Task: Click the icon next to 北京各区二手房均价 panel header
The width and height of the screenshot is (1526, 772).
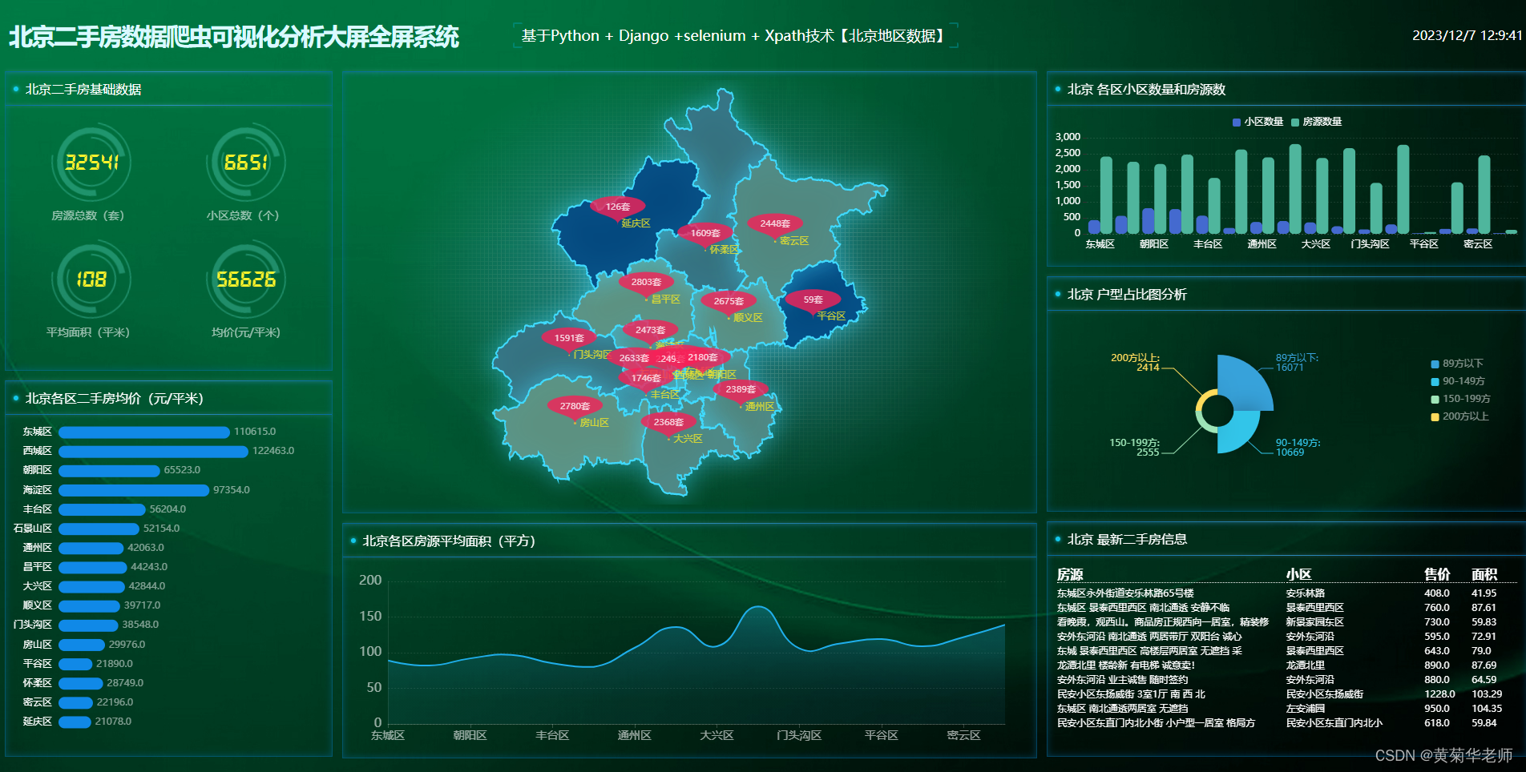Action: pyautogui.click(x=16, y=398)
